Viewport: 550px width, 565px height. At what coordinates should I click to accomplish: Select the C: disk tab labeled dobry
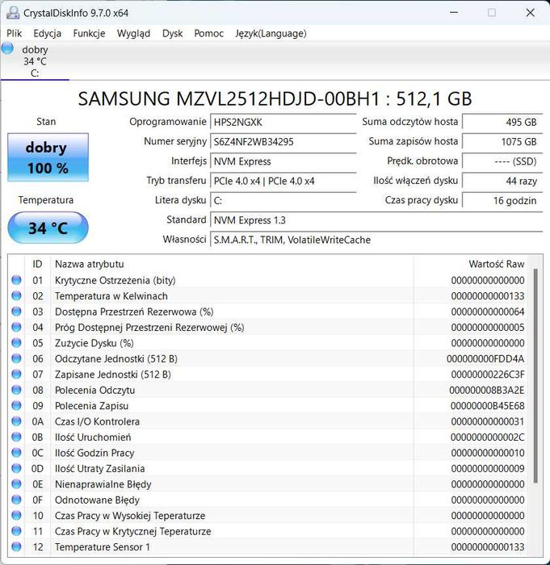point(35,61)
